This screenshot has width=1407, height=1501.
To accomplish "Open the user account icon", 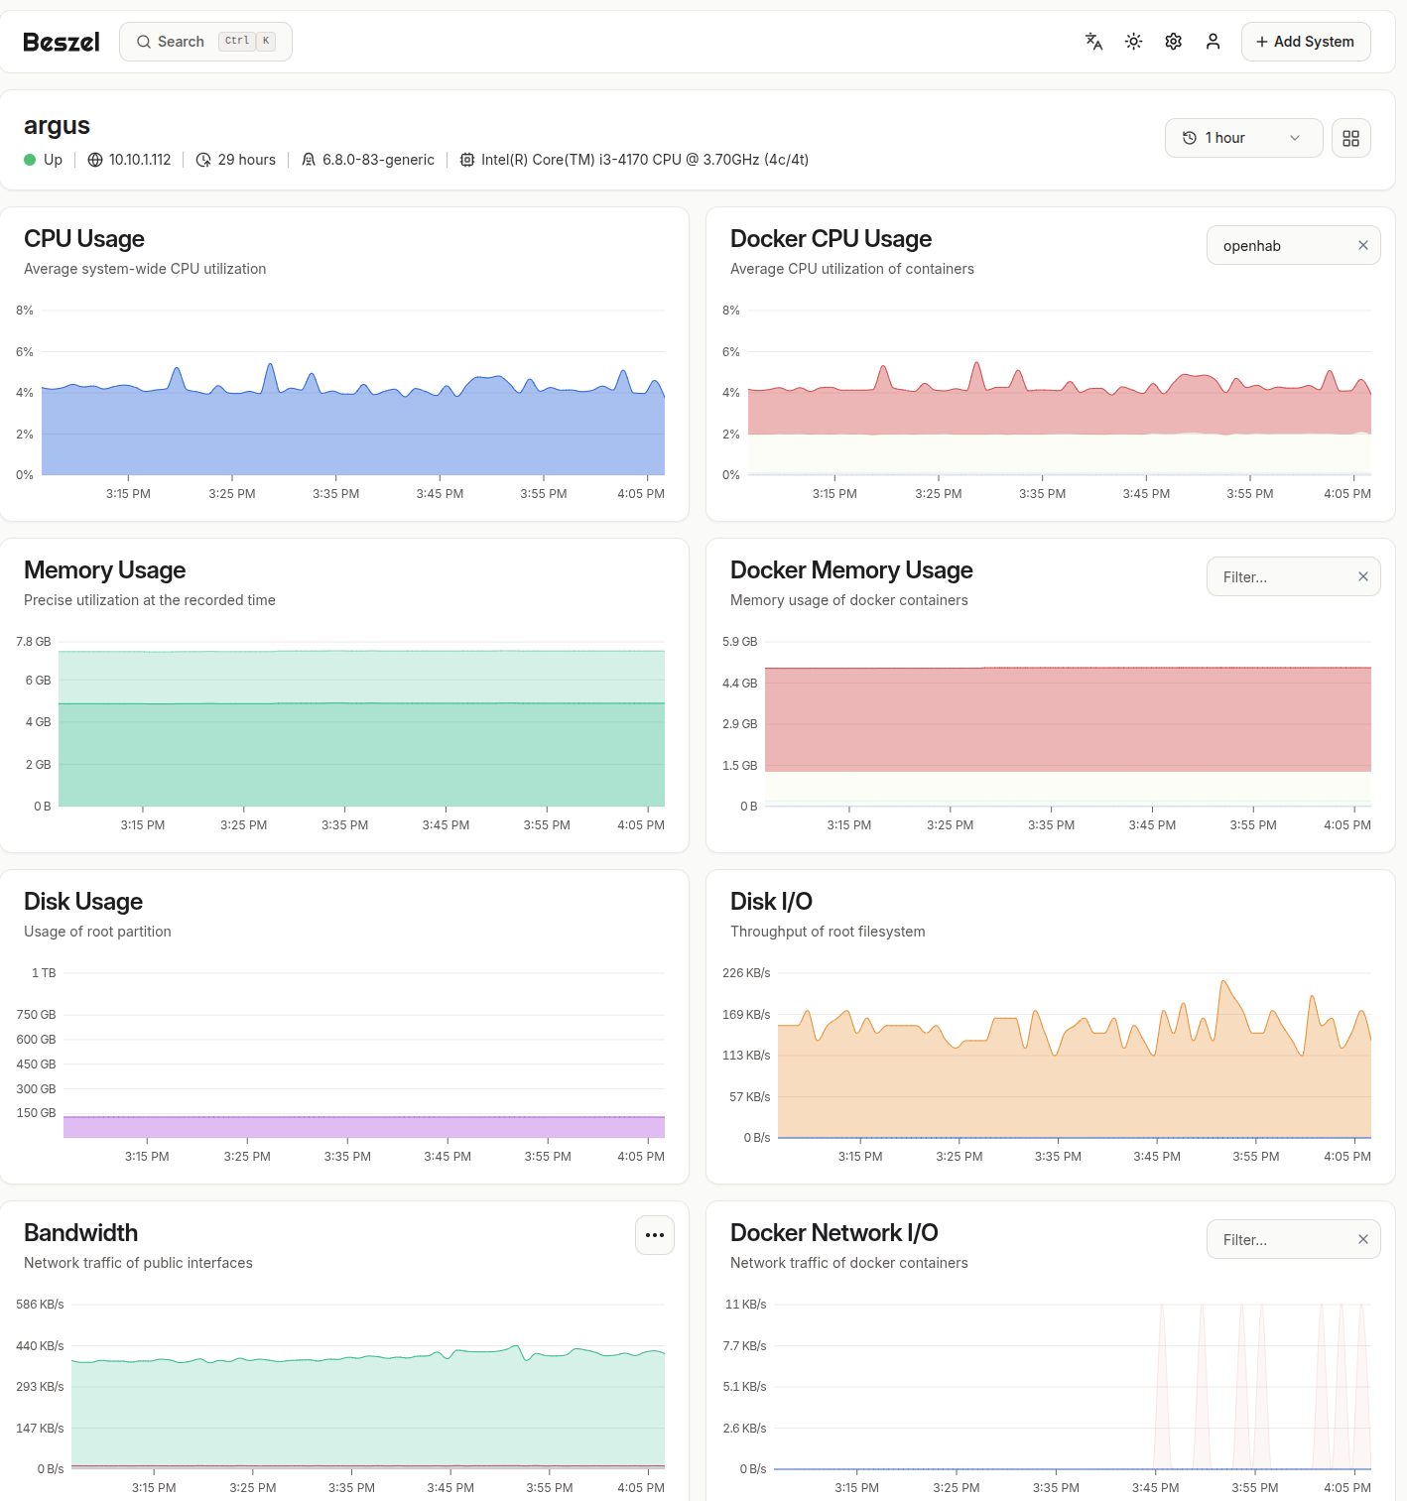I will (x=1213, y=42).
